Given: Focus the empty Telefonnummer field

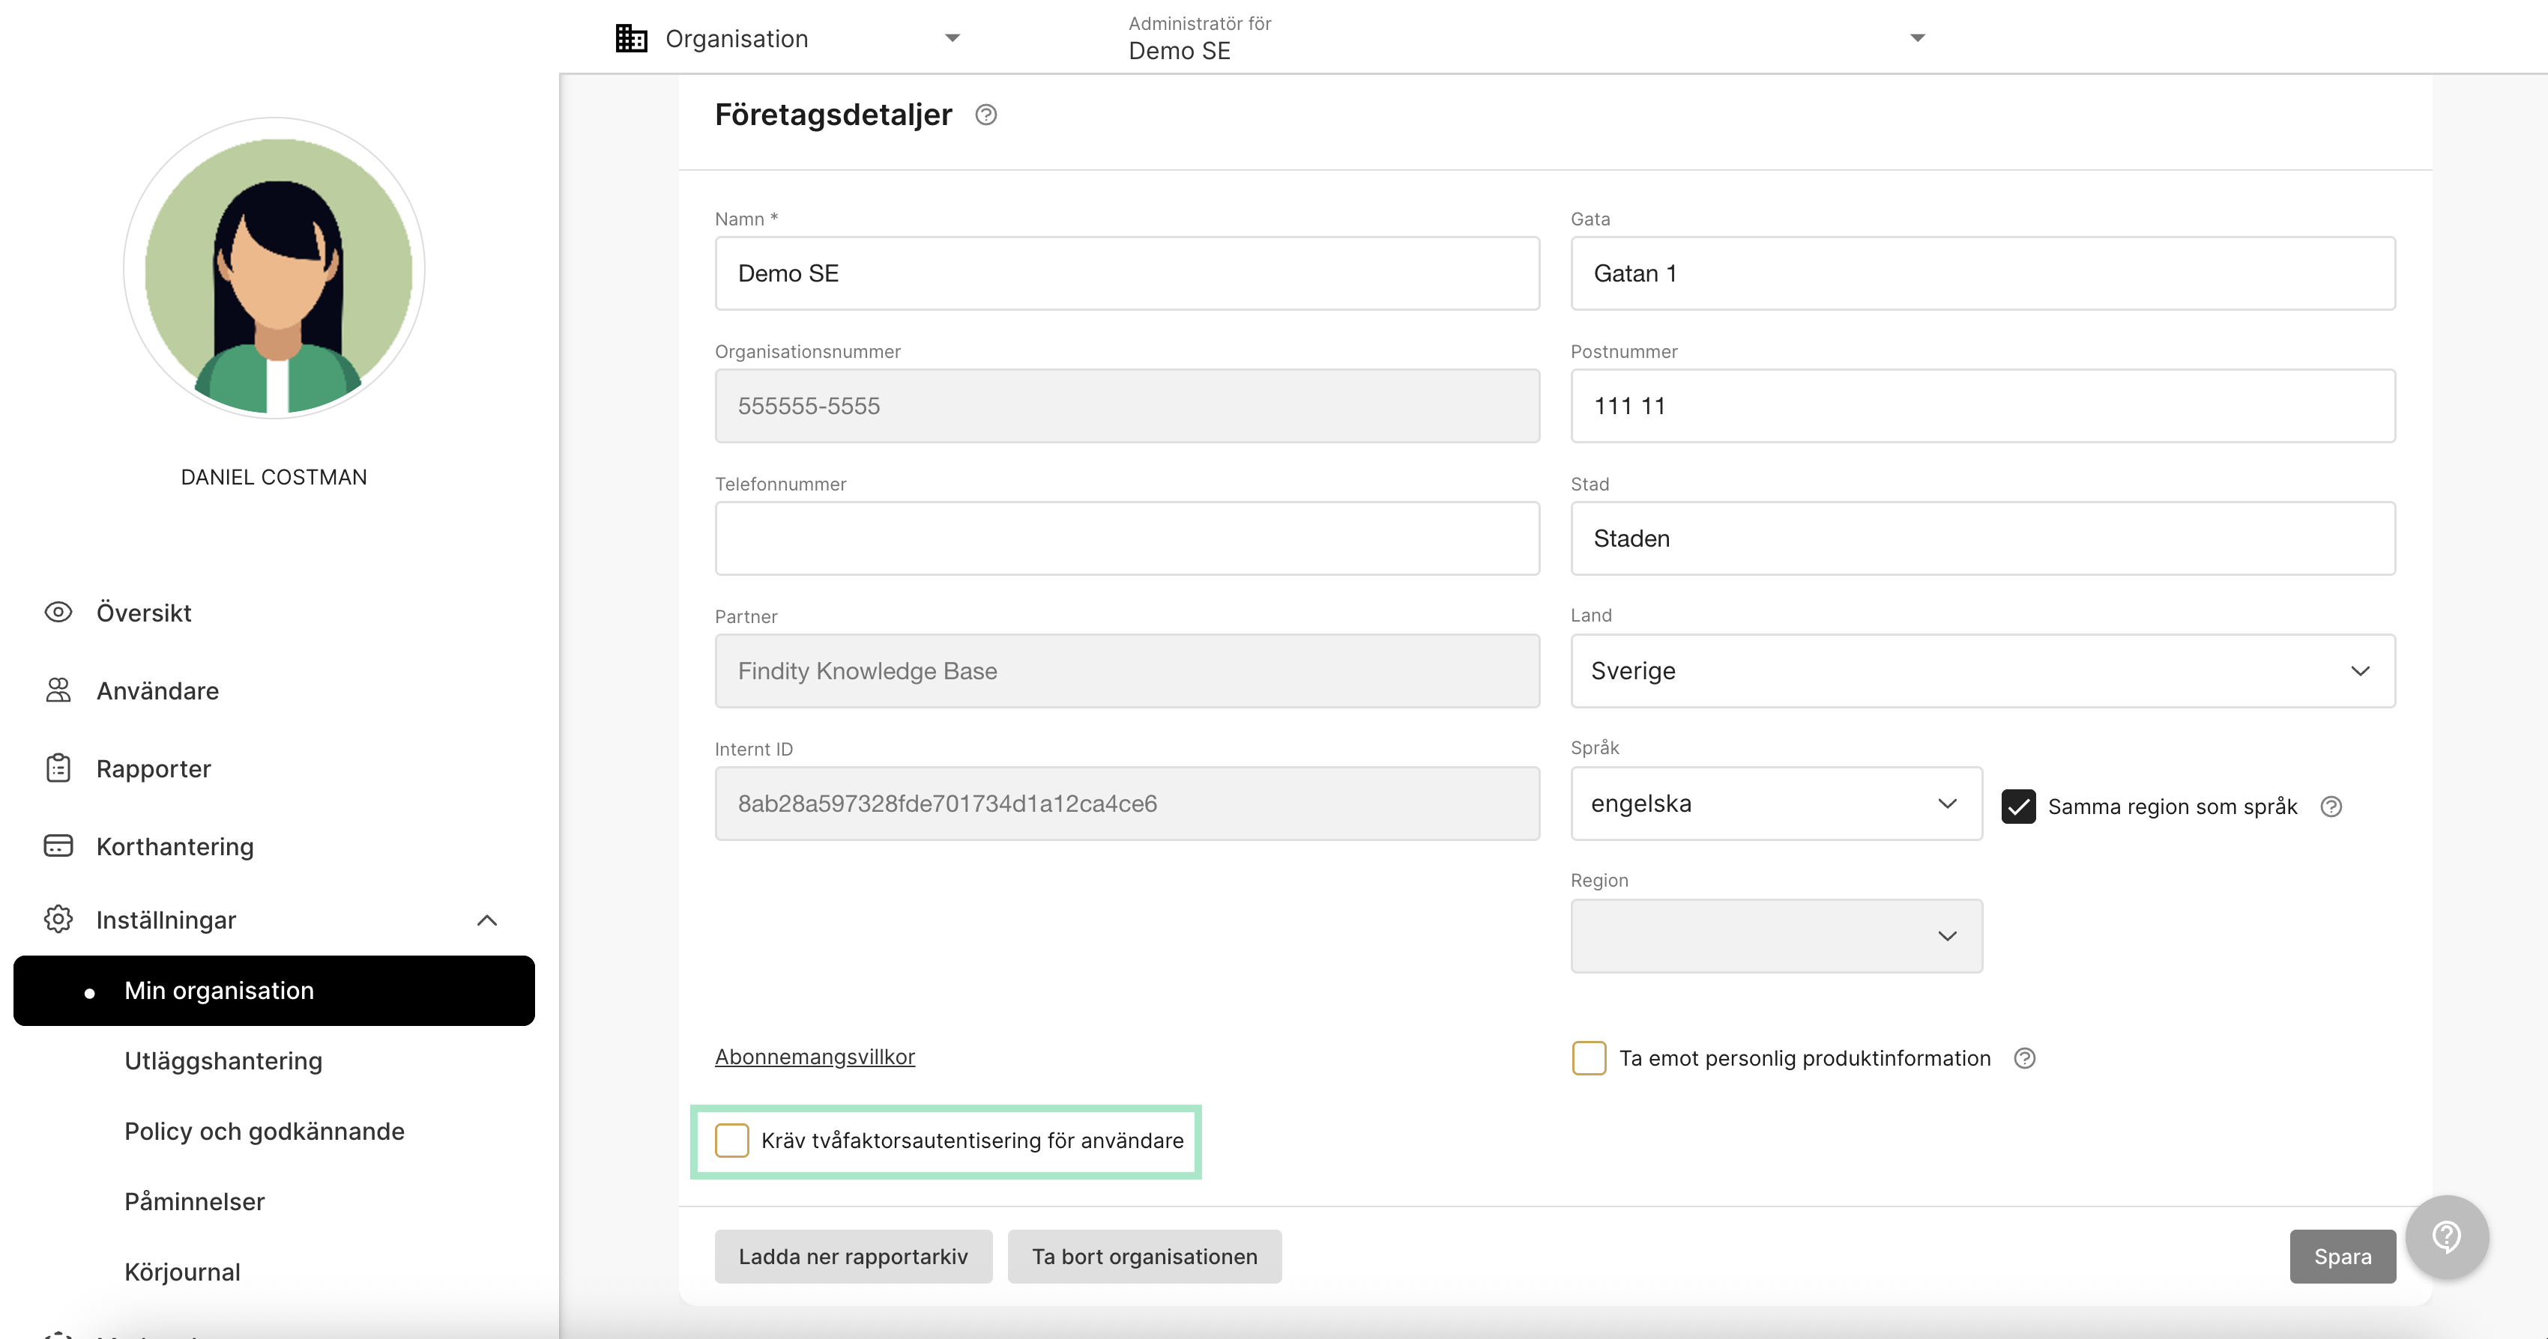Looking at the screenshot, I should click(x=1126, y=538).
